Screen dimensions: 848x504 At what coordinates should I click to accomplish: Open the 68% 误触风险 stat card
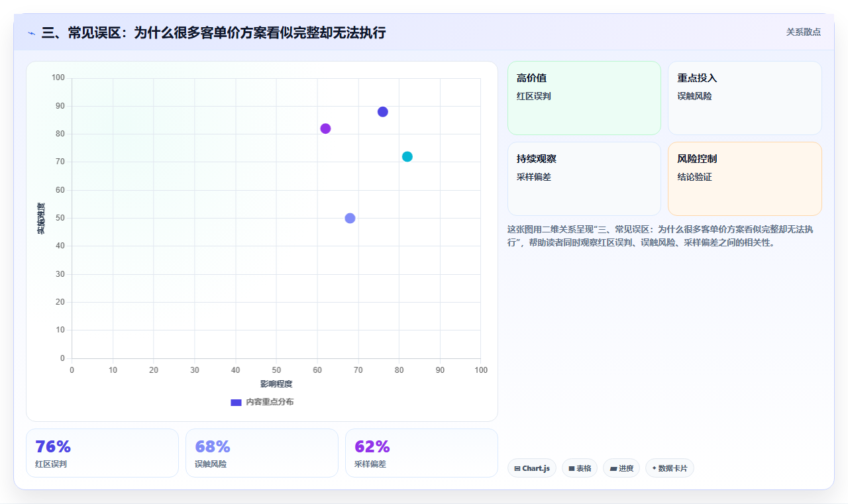[262, 453]
